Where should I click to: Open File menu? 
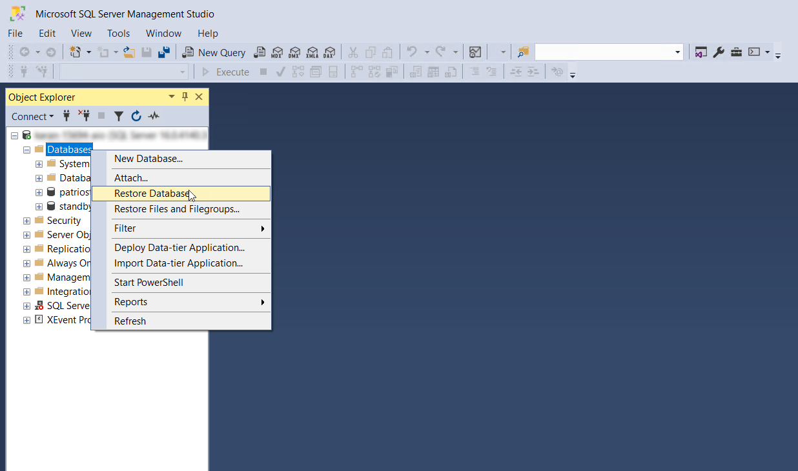coord(15,33)
